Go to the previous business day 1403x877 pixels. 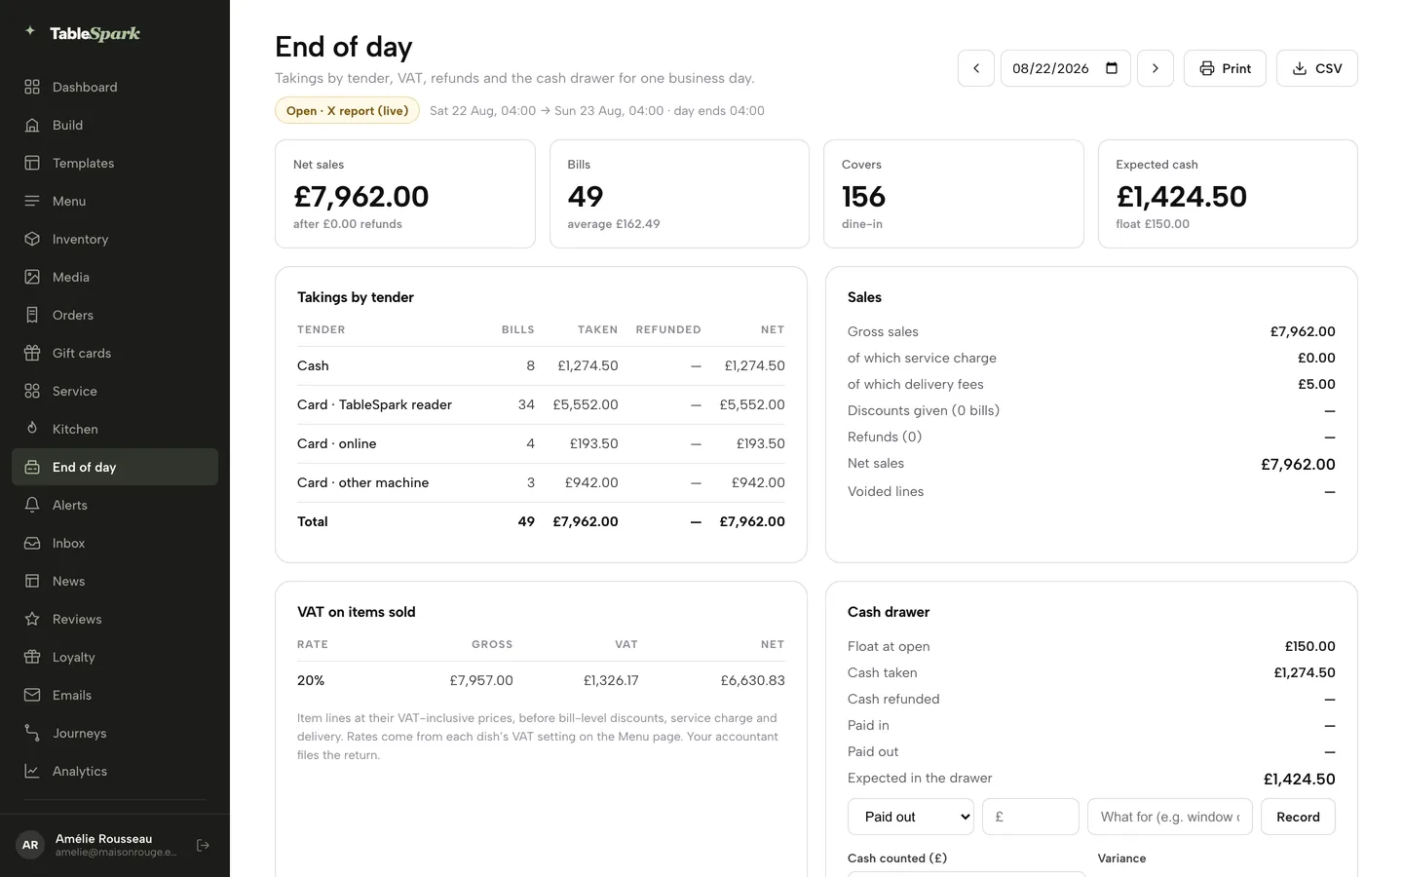(x=976, y=68)
